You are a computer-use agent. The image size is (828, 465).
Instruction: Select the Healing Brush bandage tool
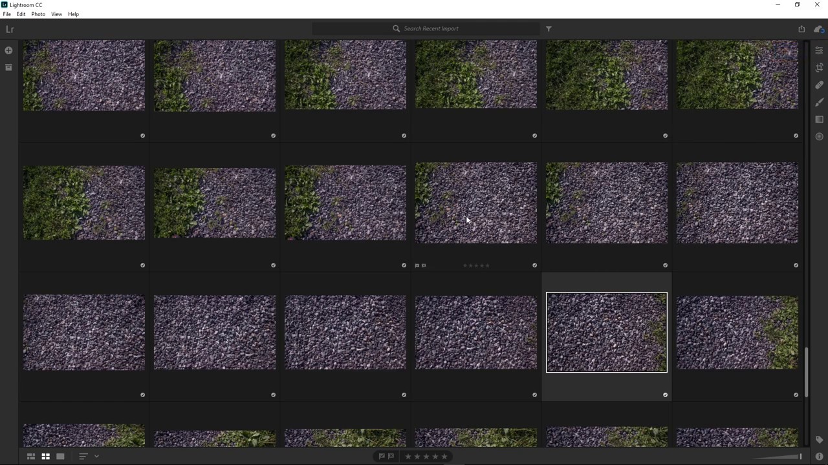[819, 85]
